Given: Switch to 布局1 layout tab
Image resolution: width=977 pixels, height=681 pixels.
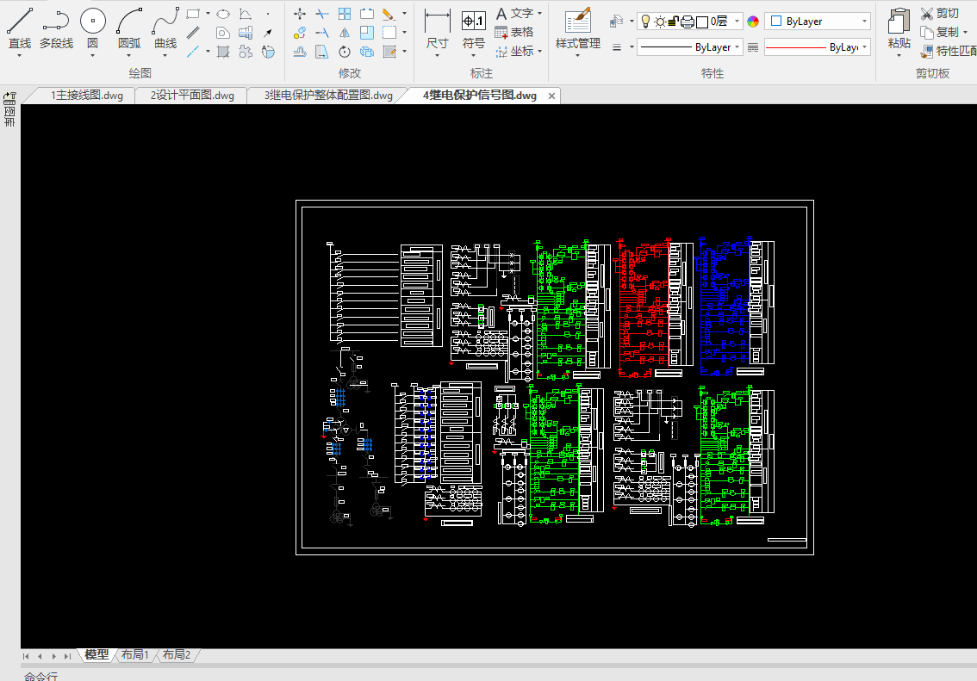Looking at the screenshot, I should click(x=135, y=655).
